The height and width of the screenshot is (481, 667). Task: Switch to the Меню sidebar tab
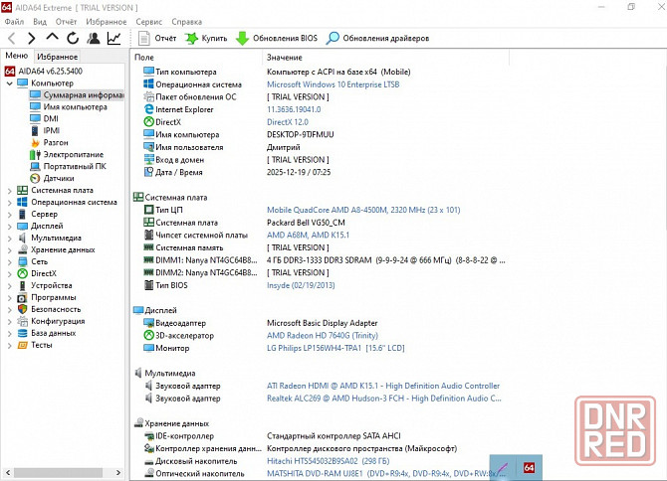click(17, 56)
